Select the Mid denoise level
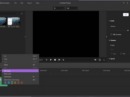The image size is (130, 97). tap(121, 54)
